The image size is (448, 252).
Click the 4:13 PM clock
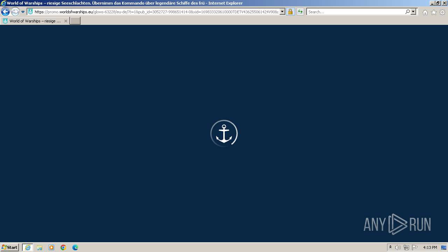click(430, 247)
